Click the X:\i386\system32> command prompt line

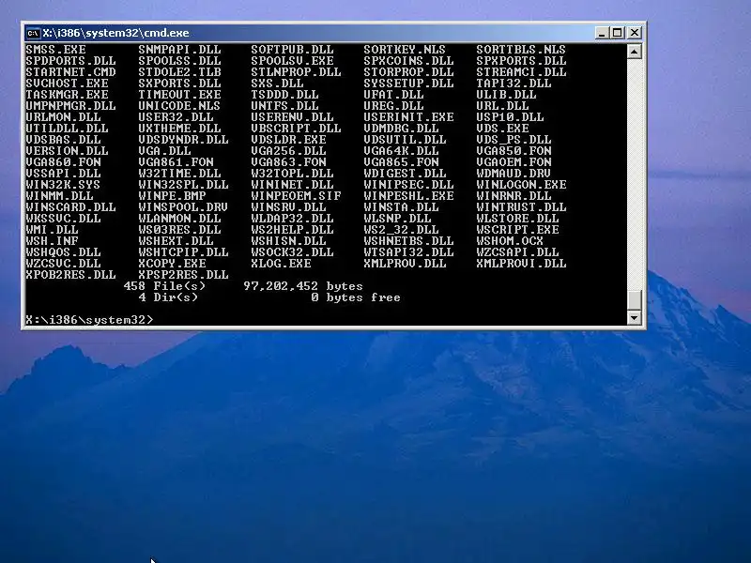[89, 320]
